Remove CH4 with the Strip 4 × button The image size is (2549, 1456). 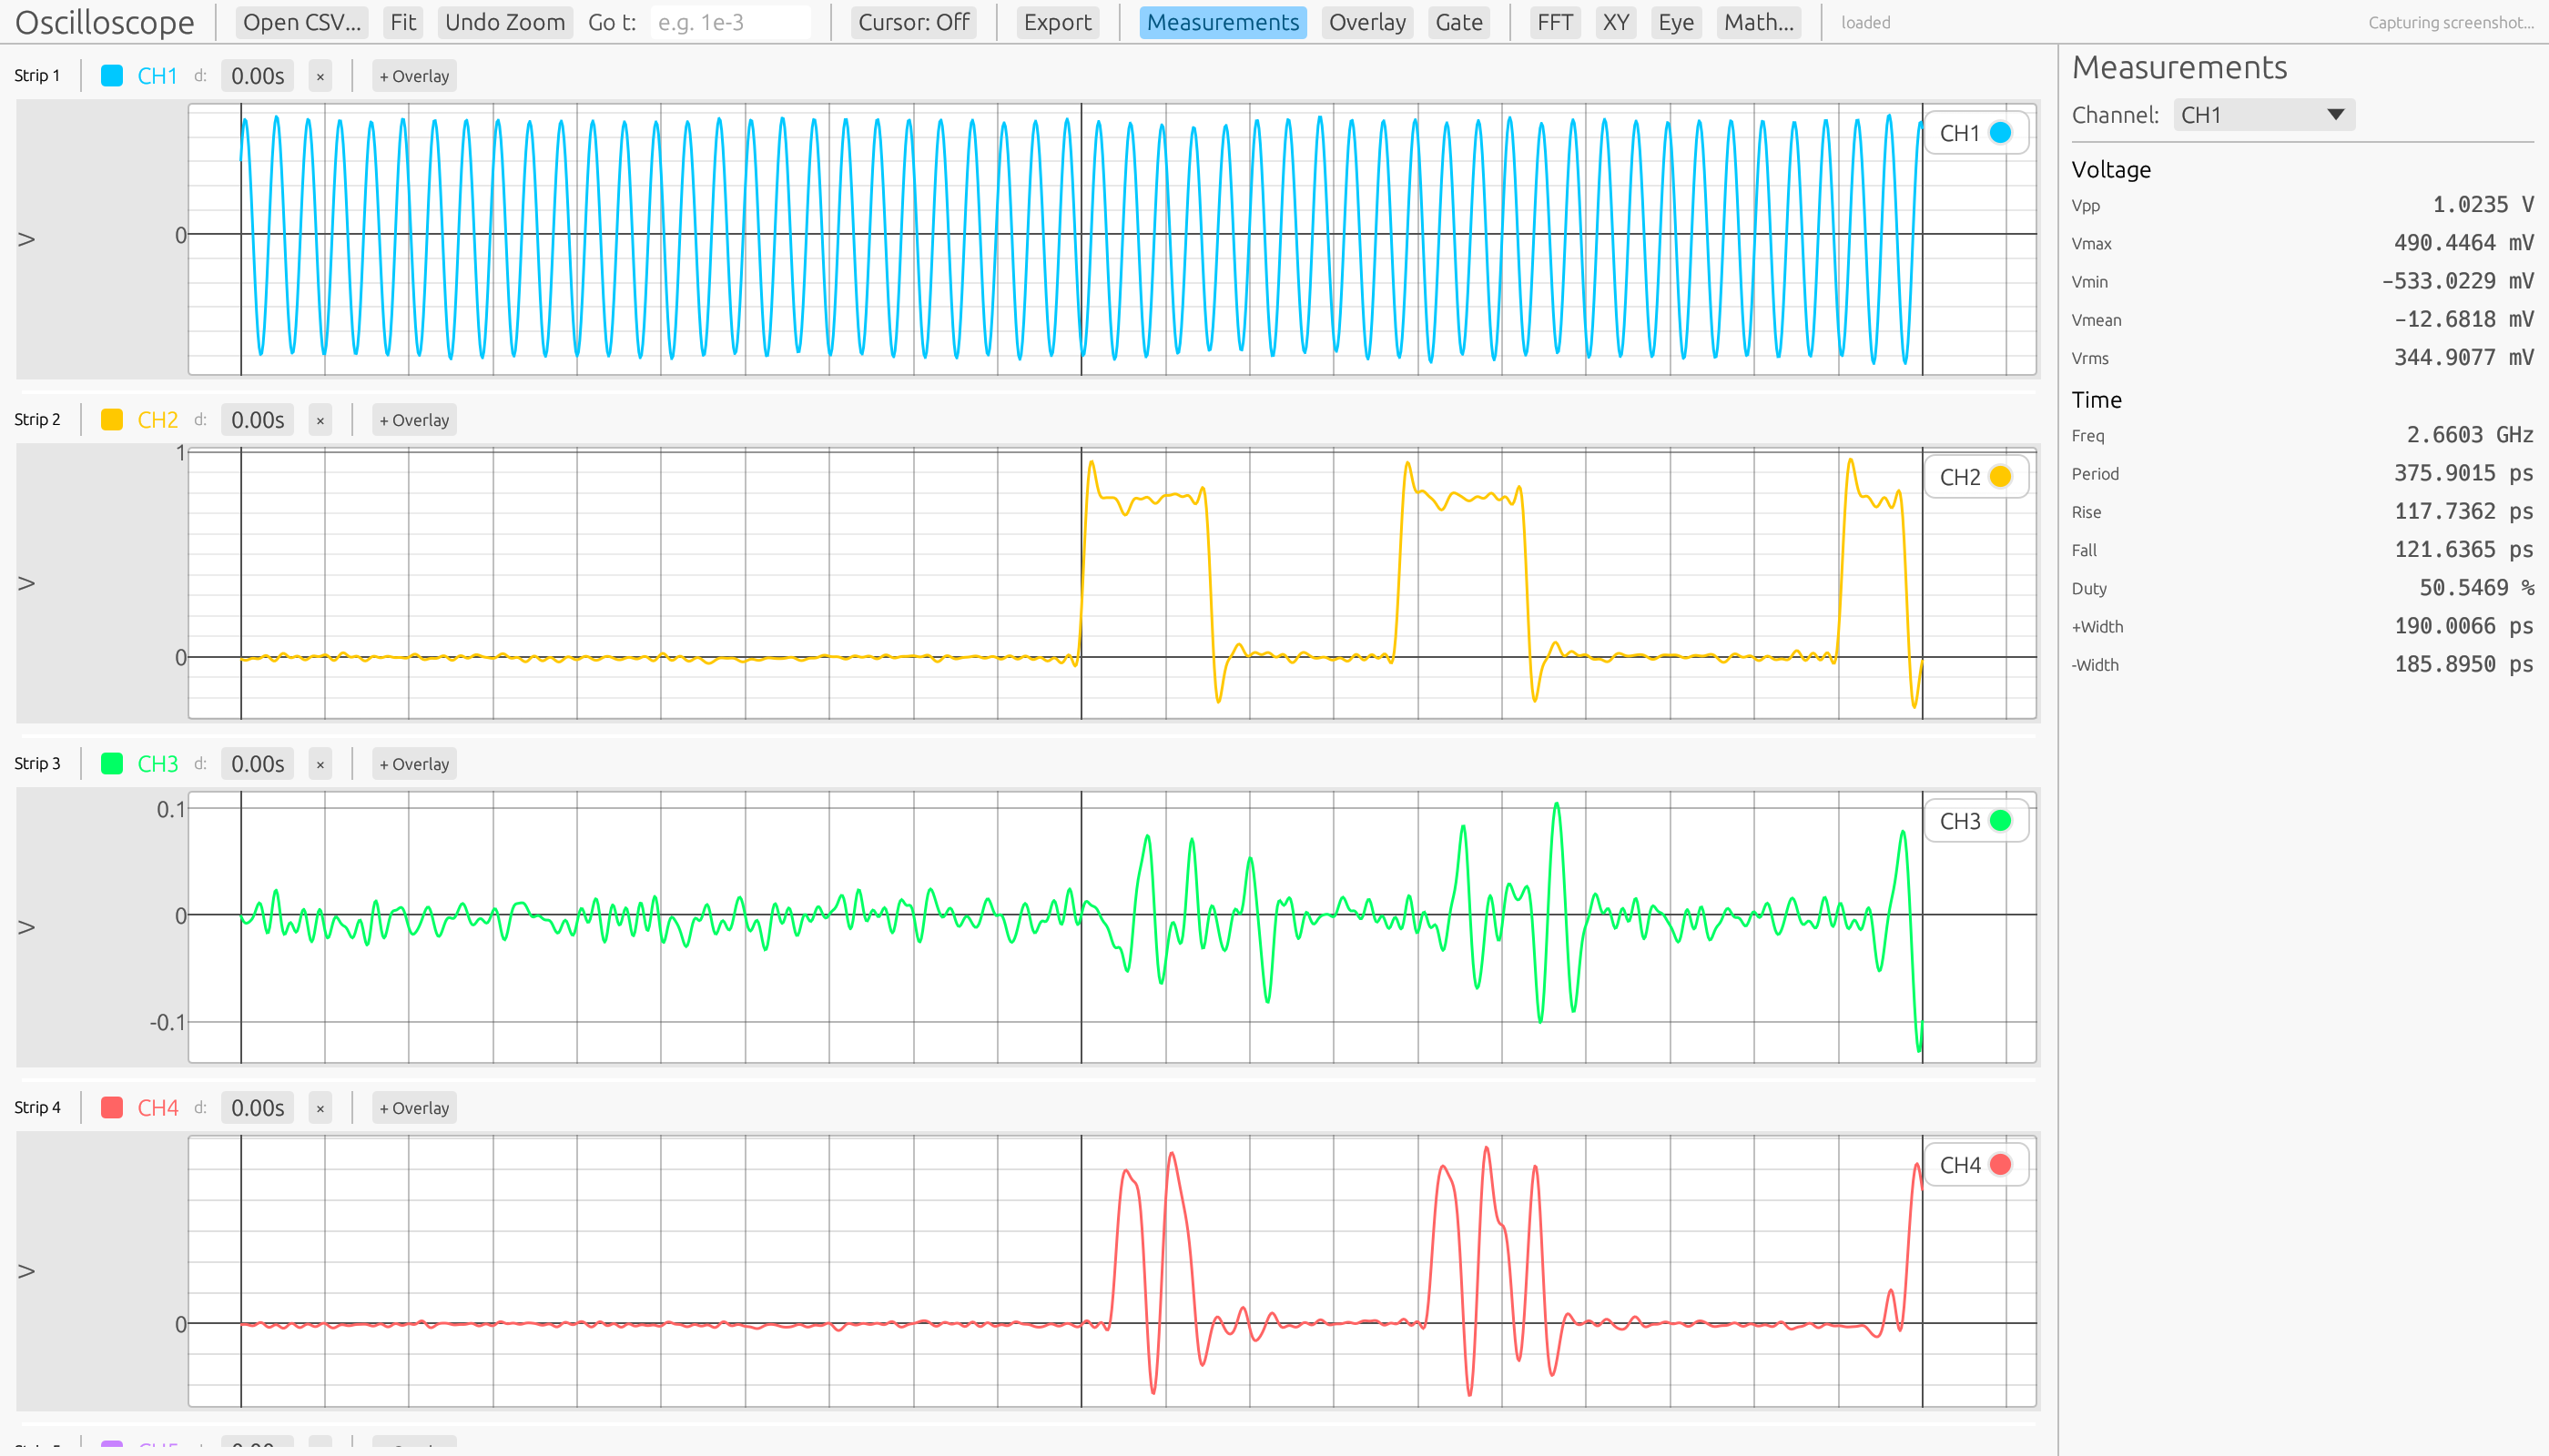pos(320,1108)
